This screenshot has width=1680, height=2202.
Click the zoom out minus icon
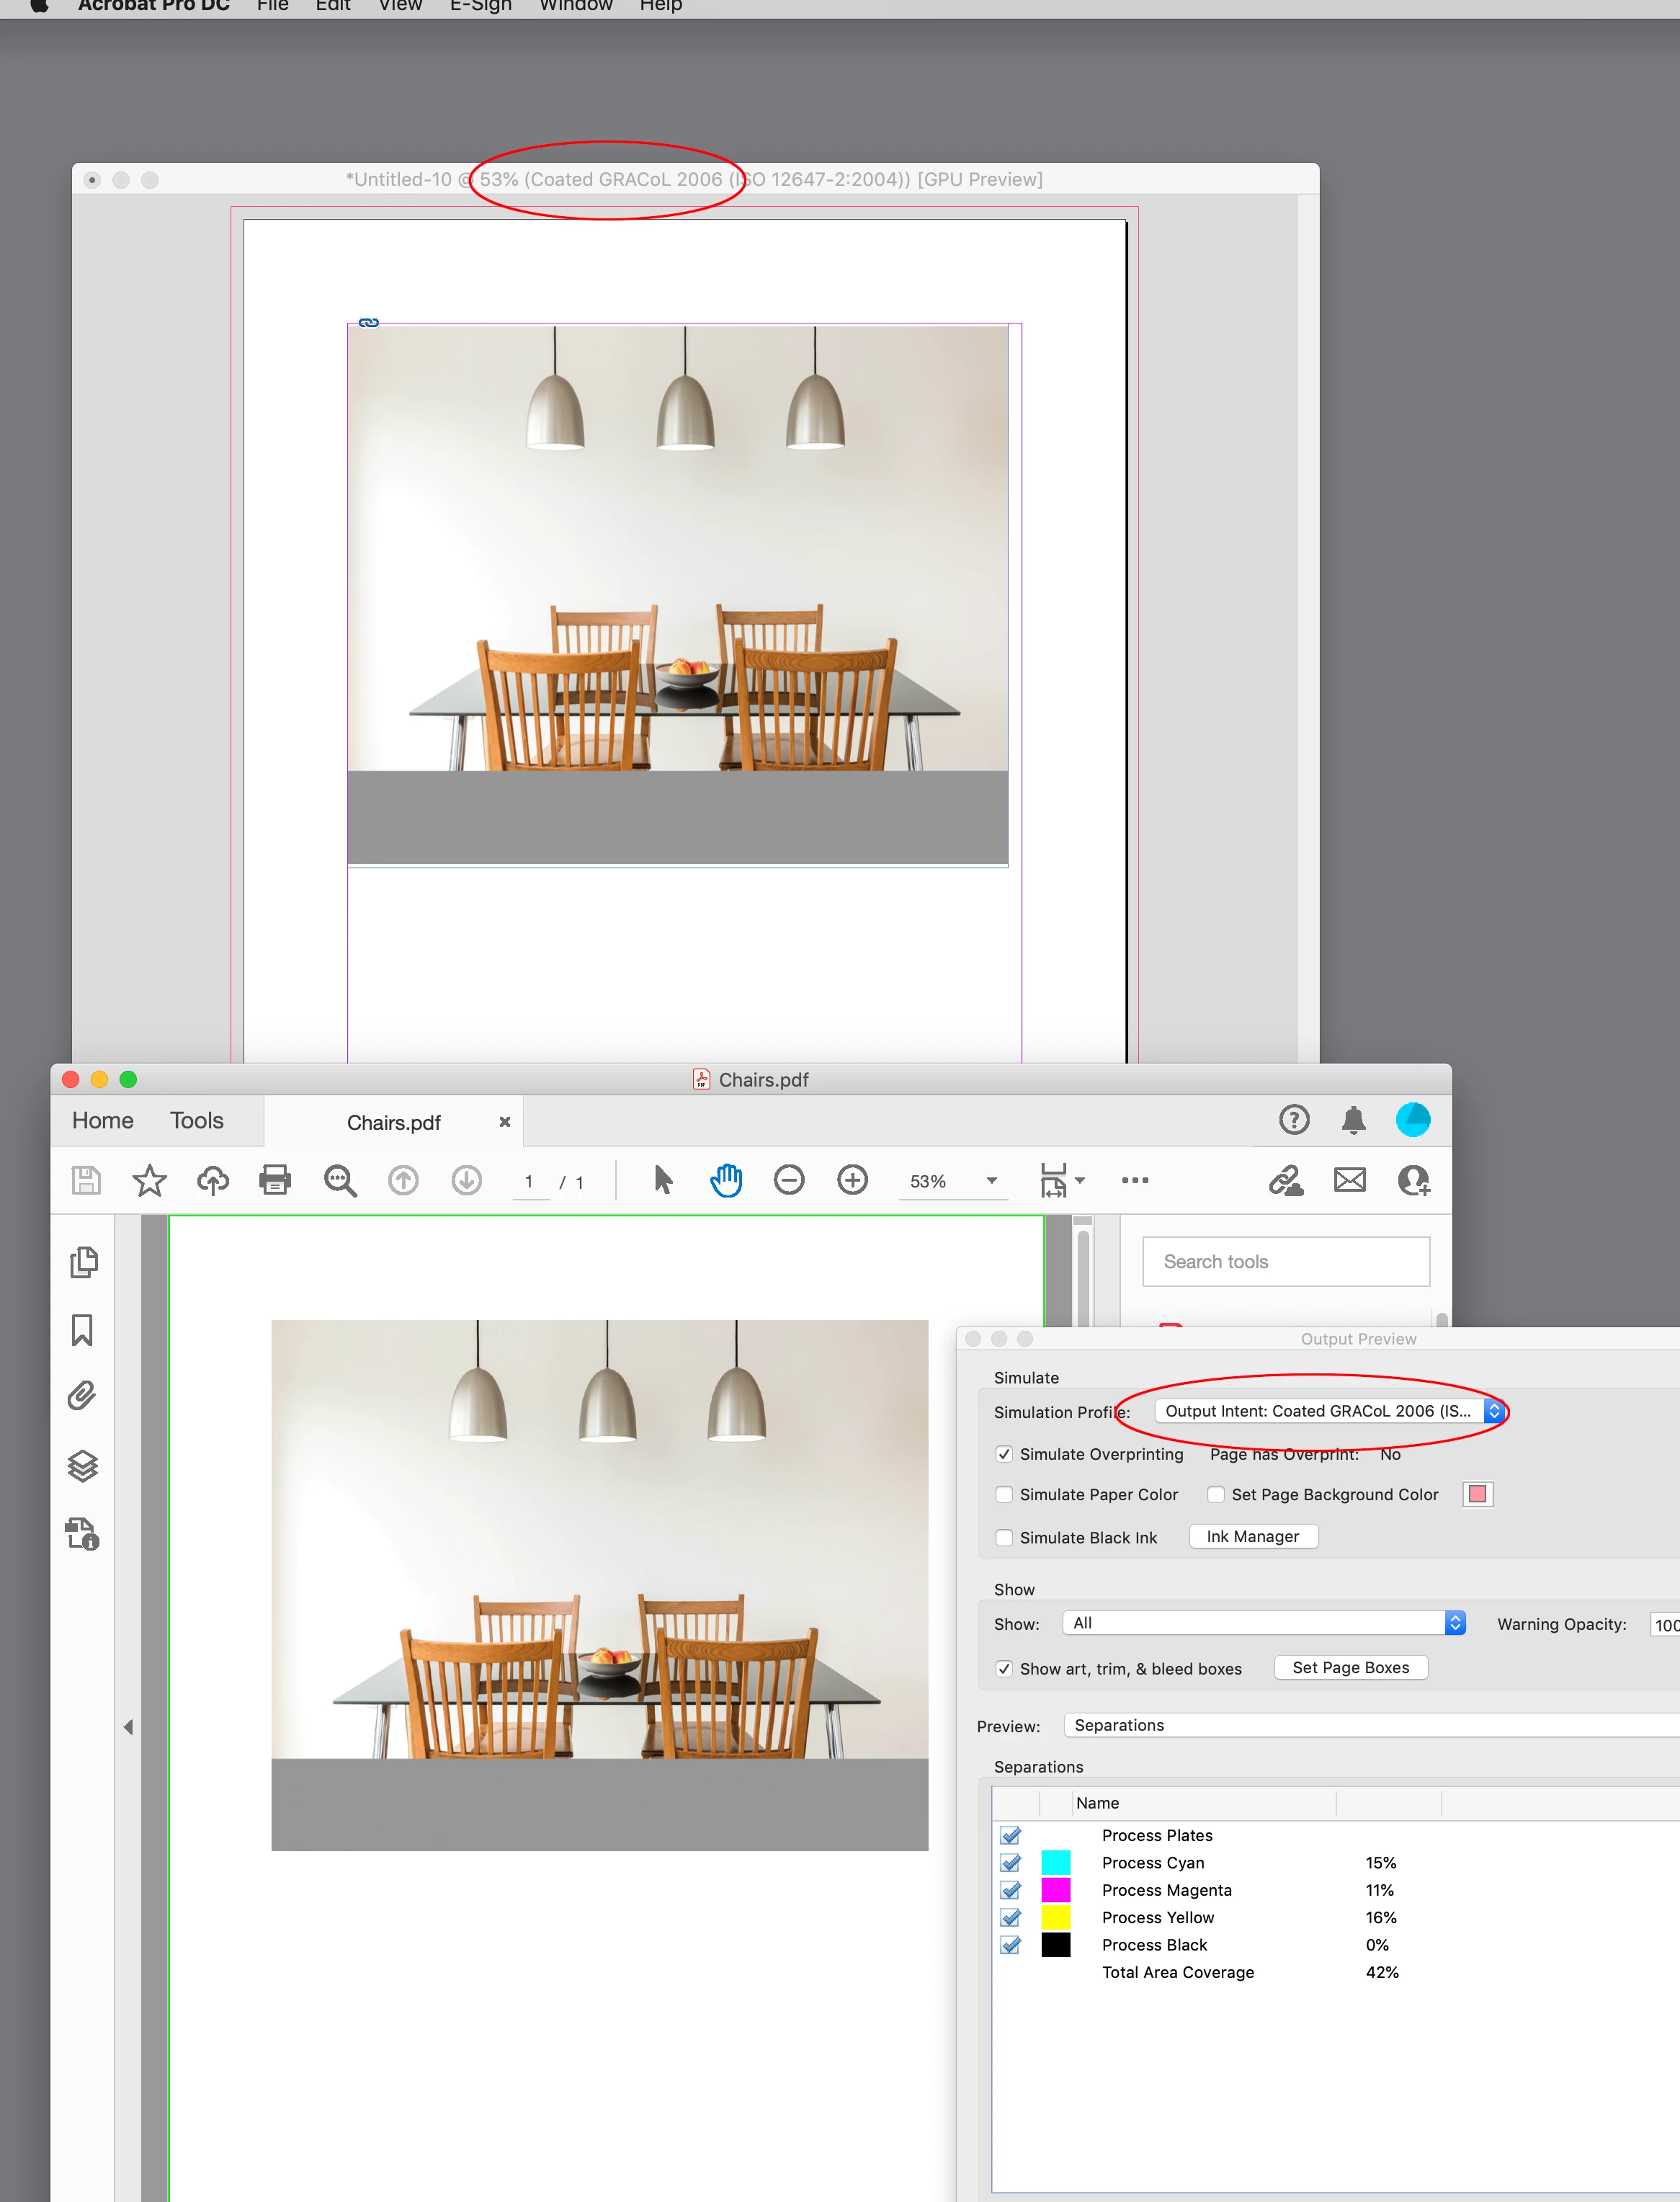pos(789,1180)
